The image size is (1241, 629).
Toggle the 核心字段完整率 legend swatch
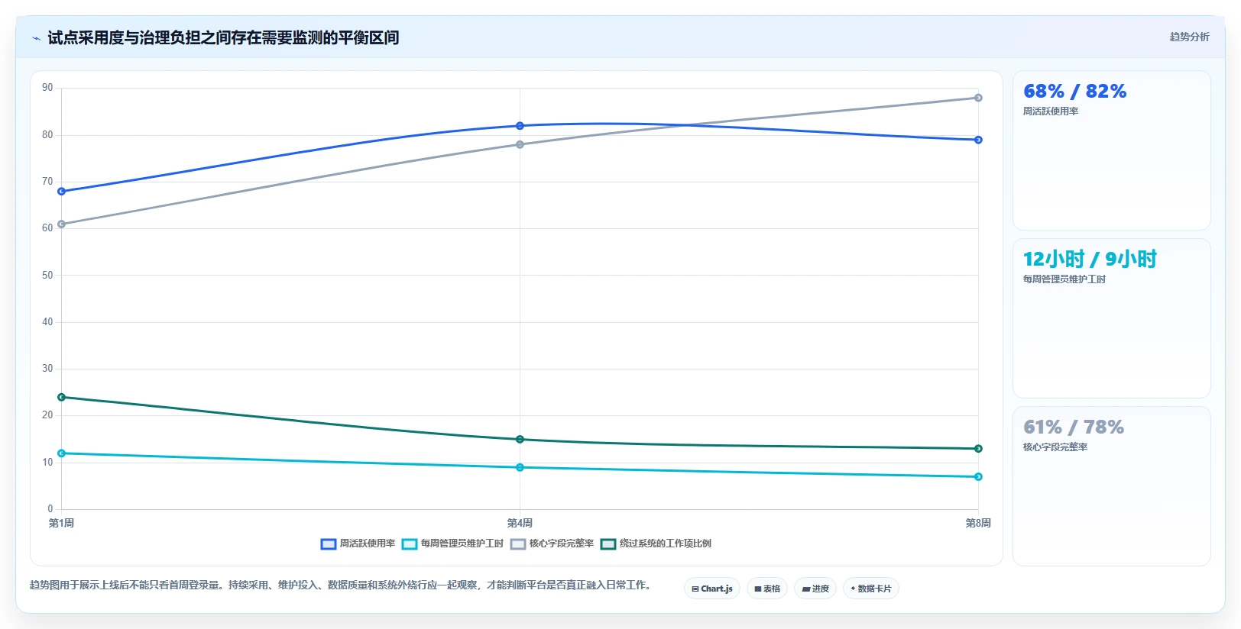pos(518,544)
